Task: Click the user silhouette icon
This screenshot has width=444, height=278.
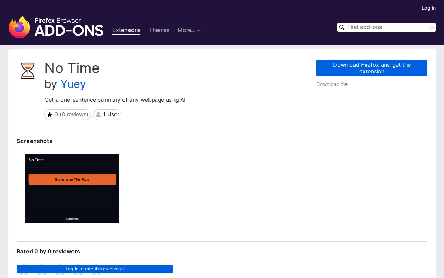Action: [x=98, y=115]
